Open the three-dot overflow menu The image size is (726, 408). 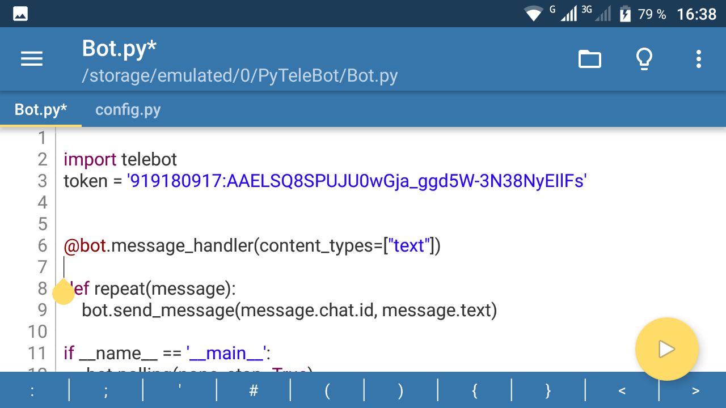click(698, 59)
